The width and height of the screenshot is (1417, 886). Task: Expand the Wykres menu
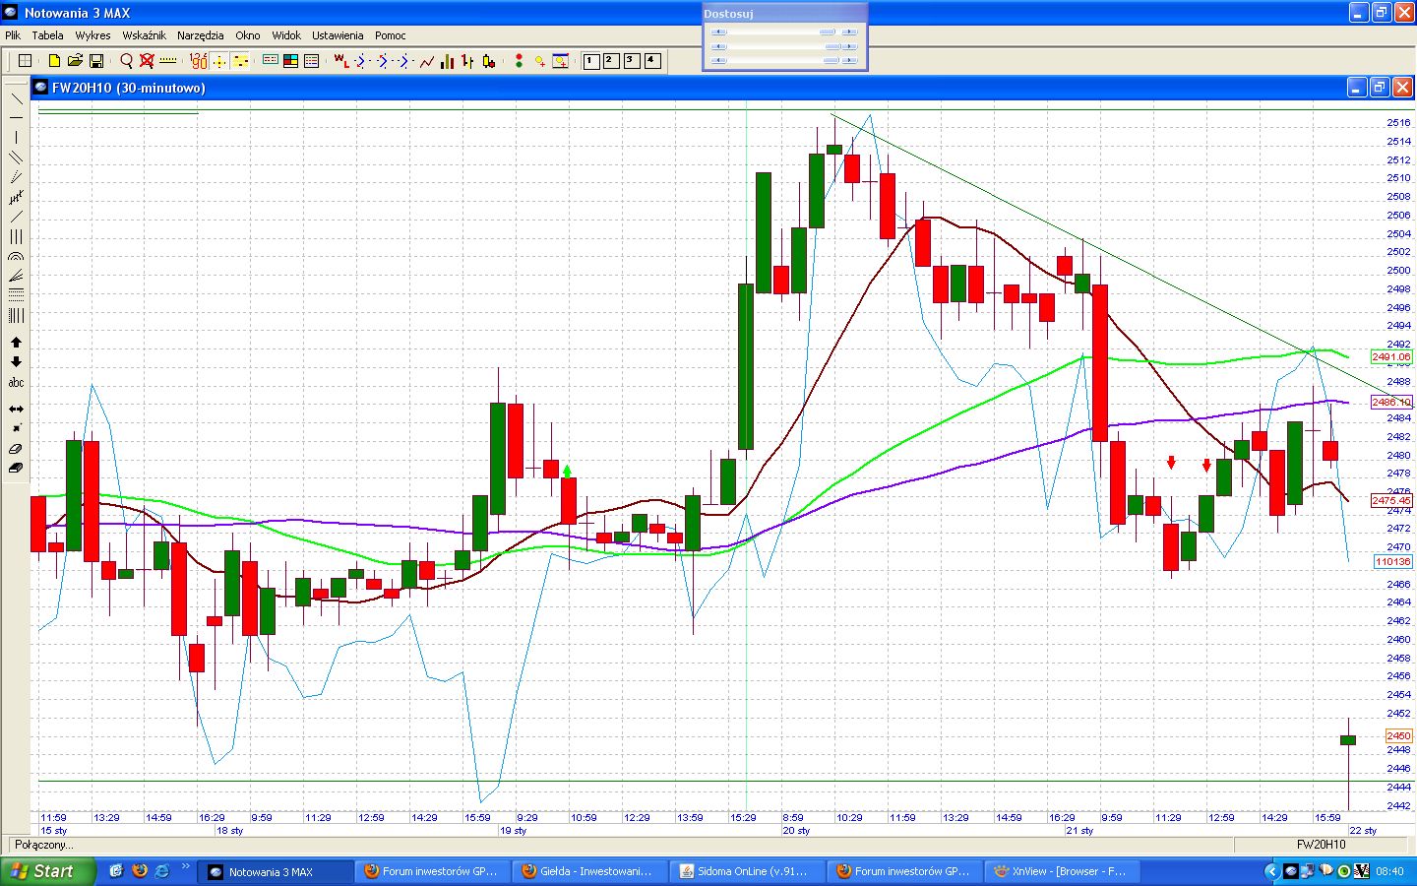(x=92, y=35)
